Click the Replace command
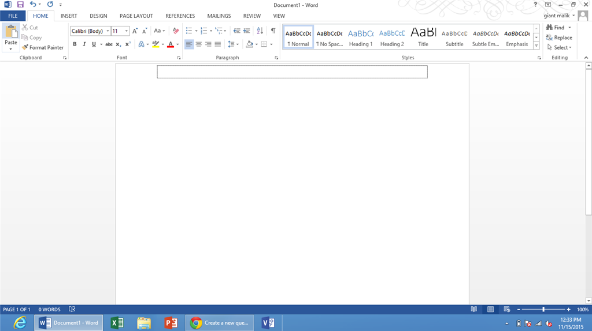 559,37
